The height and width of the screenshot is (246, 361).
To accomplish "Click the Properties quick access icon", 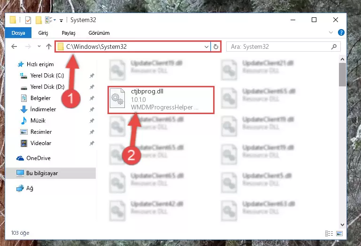I will click(x=28, y=20).
